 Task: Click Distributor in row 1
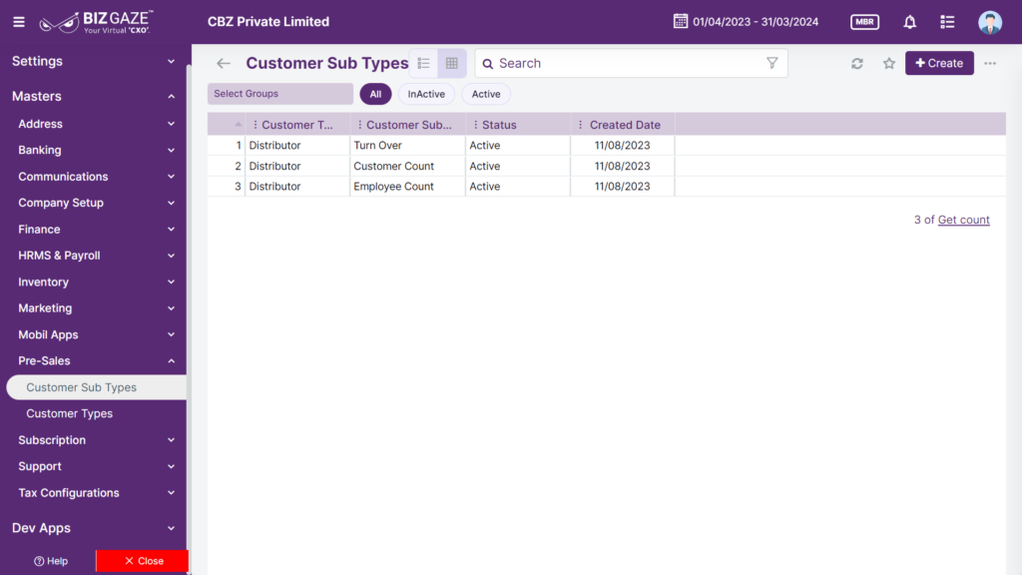point(275,146)
